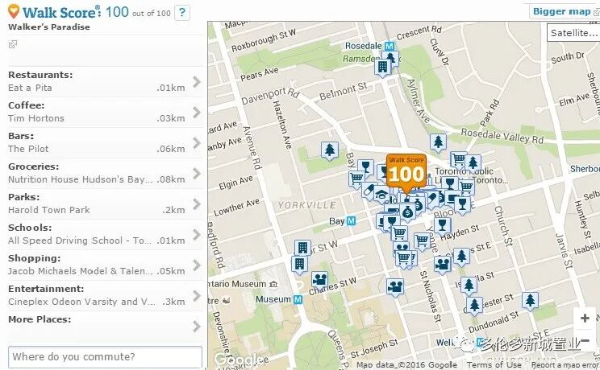Click the small external link icon under Walker's Paradise

tap(13, 44)
